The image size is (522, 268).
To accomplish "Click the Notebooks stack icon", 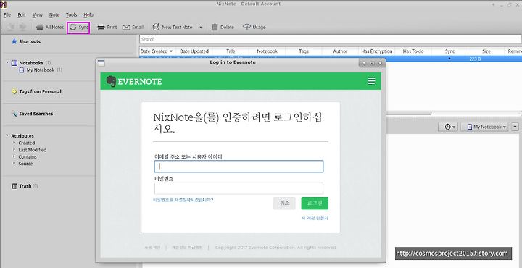I will click(x=14, y=63).
